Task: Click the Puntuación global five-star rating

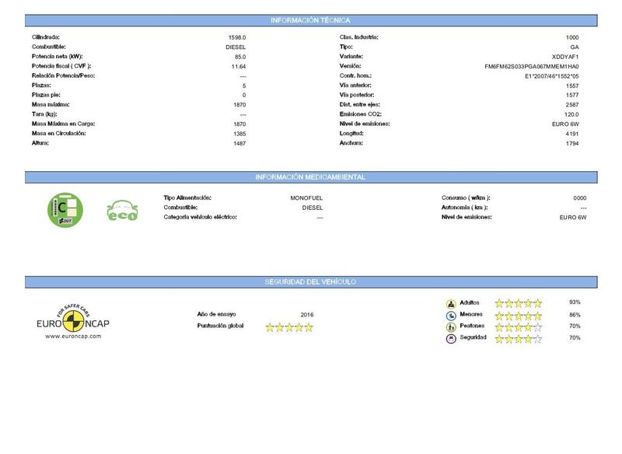Action: click(289, 327)
